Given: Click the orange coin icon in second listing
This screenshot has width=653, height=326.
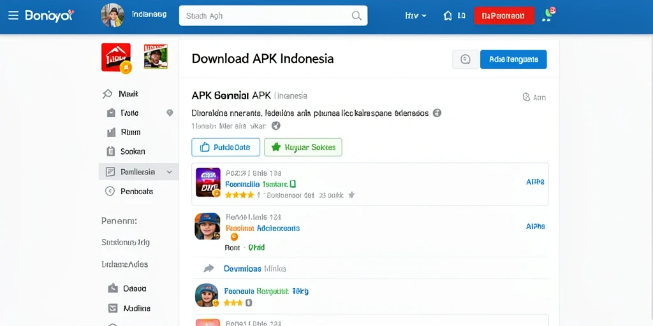Looking at the screenshot, I should tap(234, 237).
